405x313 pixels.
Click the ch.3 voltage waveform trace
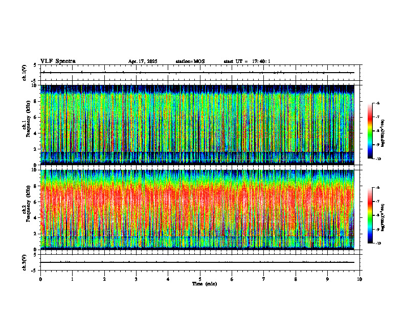point(197,262)
